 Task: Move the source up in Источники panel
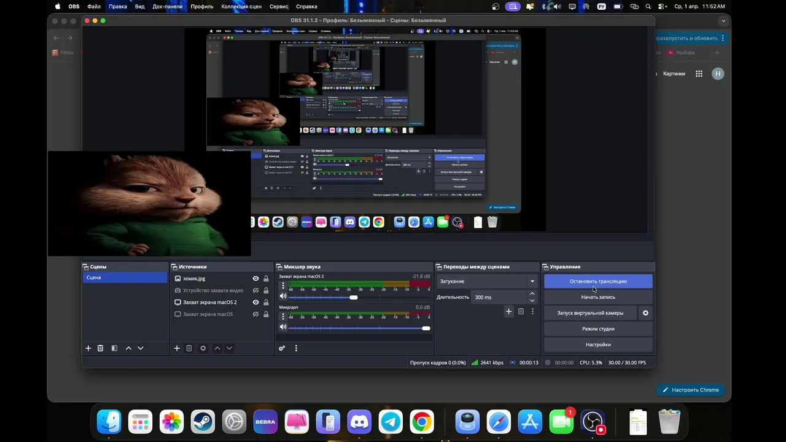click(217, 348)
